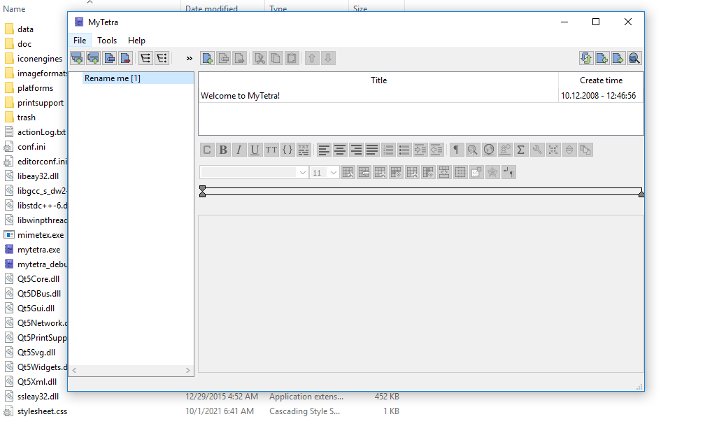Click the tree panel horizontal scrollbar left arrow

pyautogui.click(x=74, y=370)
